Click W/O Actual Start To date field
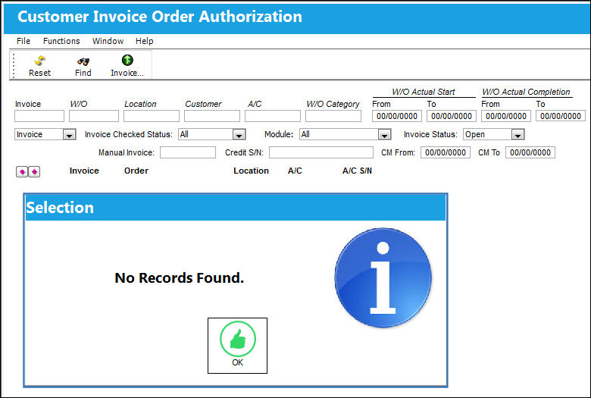The height and width of the screenshot is (398, 591). click(x=452, y=116)
